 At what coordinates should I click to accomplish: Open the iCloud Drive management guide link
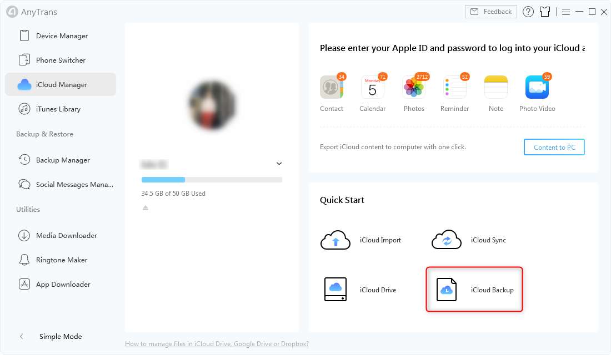[x=216, y=343]
